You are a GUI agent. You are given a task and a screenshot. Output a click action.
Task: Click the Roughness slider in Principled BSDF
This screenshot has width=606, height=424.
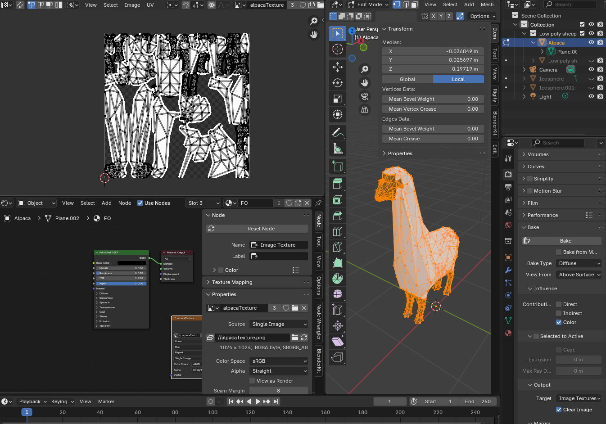[x=121, y=273]
